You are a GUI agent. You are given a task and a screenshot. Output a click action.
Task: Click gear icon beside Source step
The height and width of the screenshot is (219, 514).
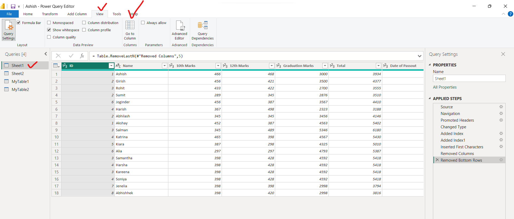coord(501,107)
